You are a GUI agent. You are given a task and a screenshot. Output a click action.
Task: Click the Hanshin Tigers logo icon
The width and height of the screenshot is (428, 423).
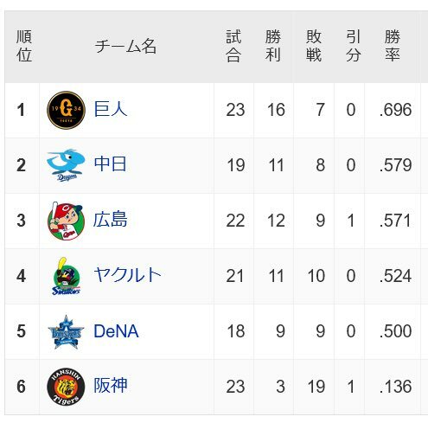pos(66,387)
